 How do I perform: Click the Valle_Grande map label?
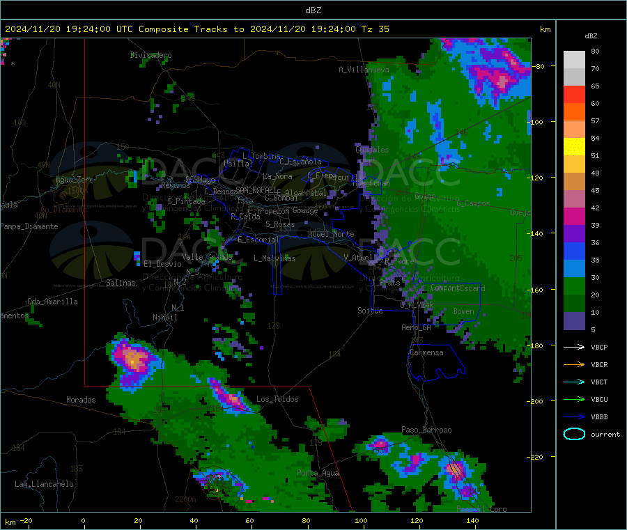pos(207,256)
